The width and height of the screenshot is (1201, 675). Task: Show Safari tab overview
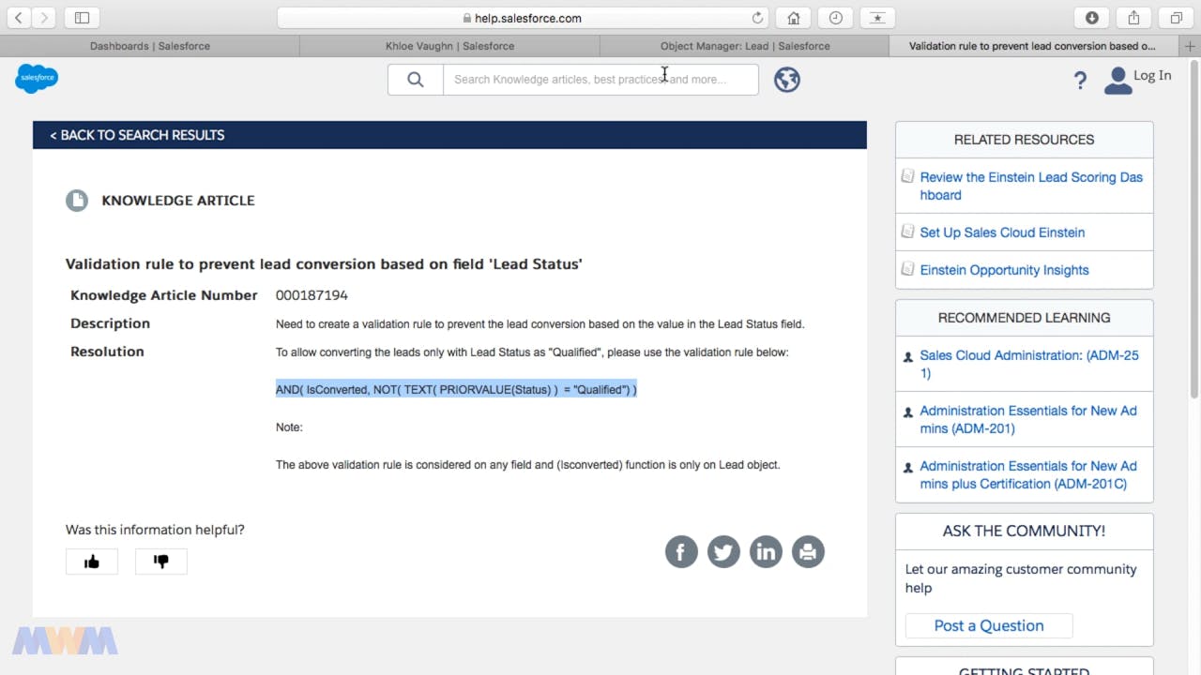coord(1176,18)
